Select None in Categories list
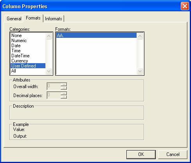The width and height of the screenshot is (191, 163). (x=28, y=35)
